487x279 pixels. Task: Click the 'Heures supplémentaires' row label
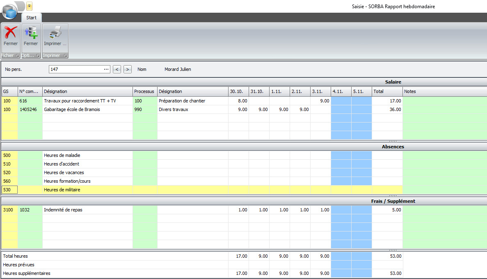coord(27,273)
